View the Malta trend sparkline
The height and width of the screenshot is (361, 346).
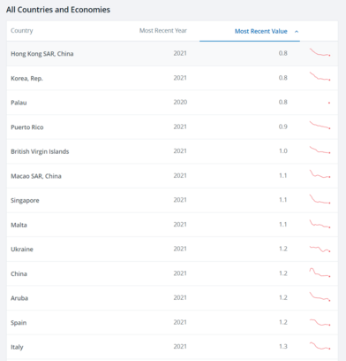(320, 224)
